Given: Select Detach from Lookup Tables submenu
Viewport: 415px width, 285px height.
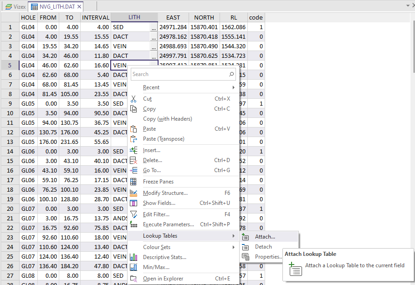Looking at the screenshot, I should (263, 247).
